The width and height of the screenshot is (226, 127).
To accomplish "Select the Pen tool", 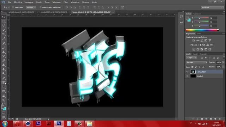I will (x=4, y=78).
